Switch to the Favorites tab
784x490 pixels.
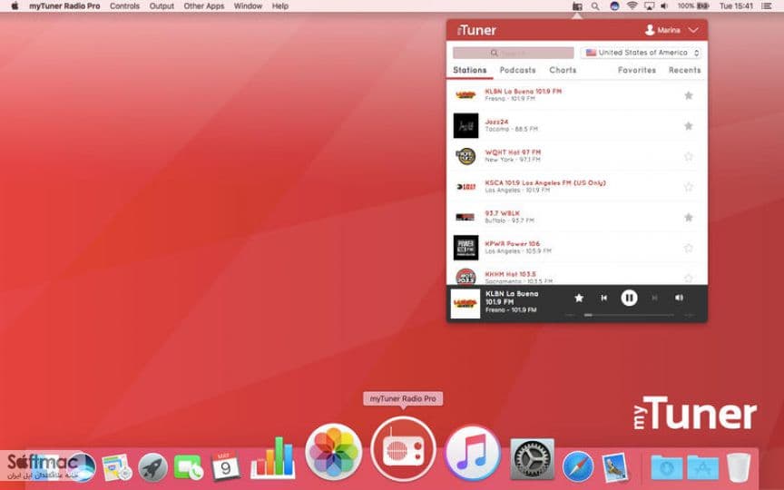(x=636, y=70)
